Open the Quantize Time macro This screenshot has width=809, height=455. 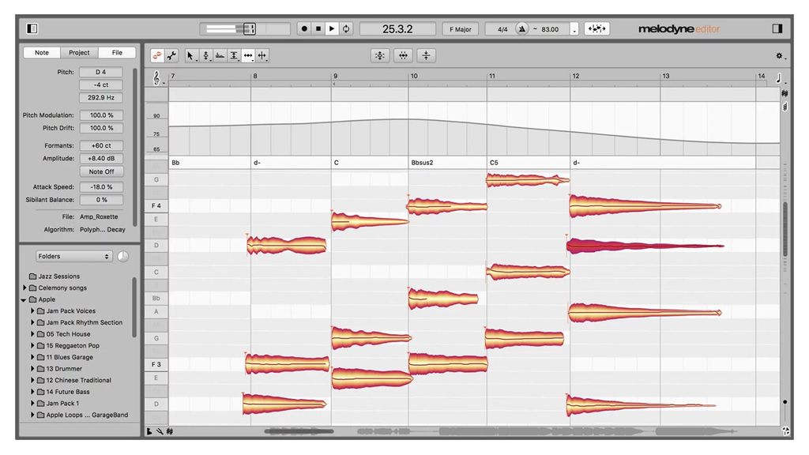coord(404,55)
